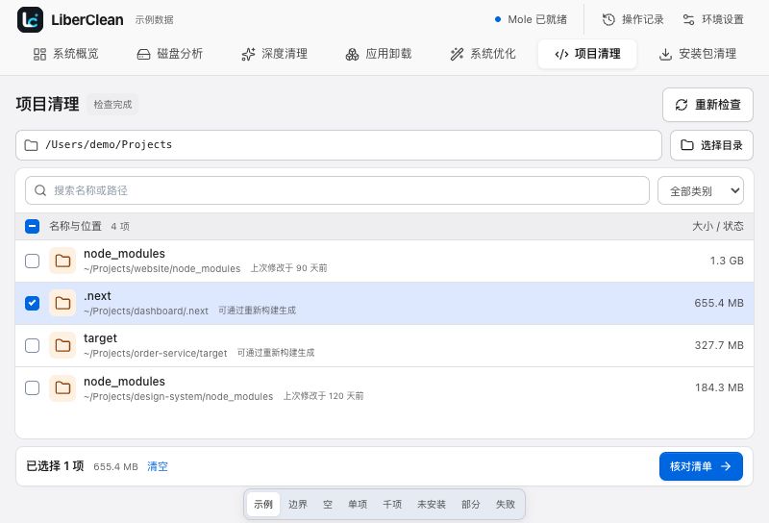The image size is (769, 523).
Task: Select the 千项 scenario segment
Action: (x=392, y=505)
